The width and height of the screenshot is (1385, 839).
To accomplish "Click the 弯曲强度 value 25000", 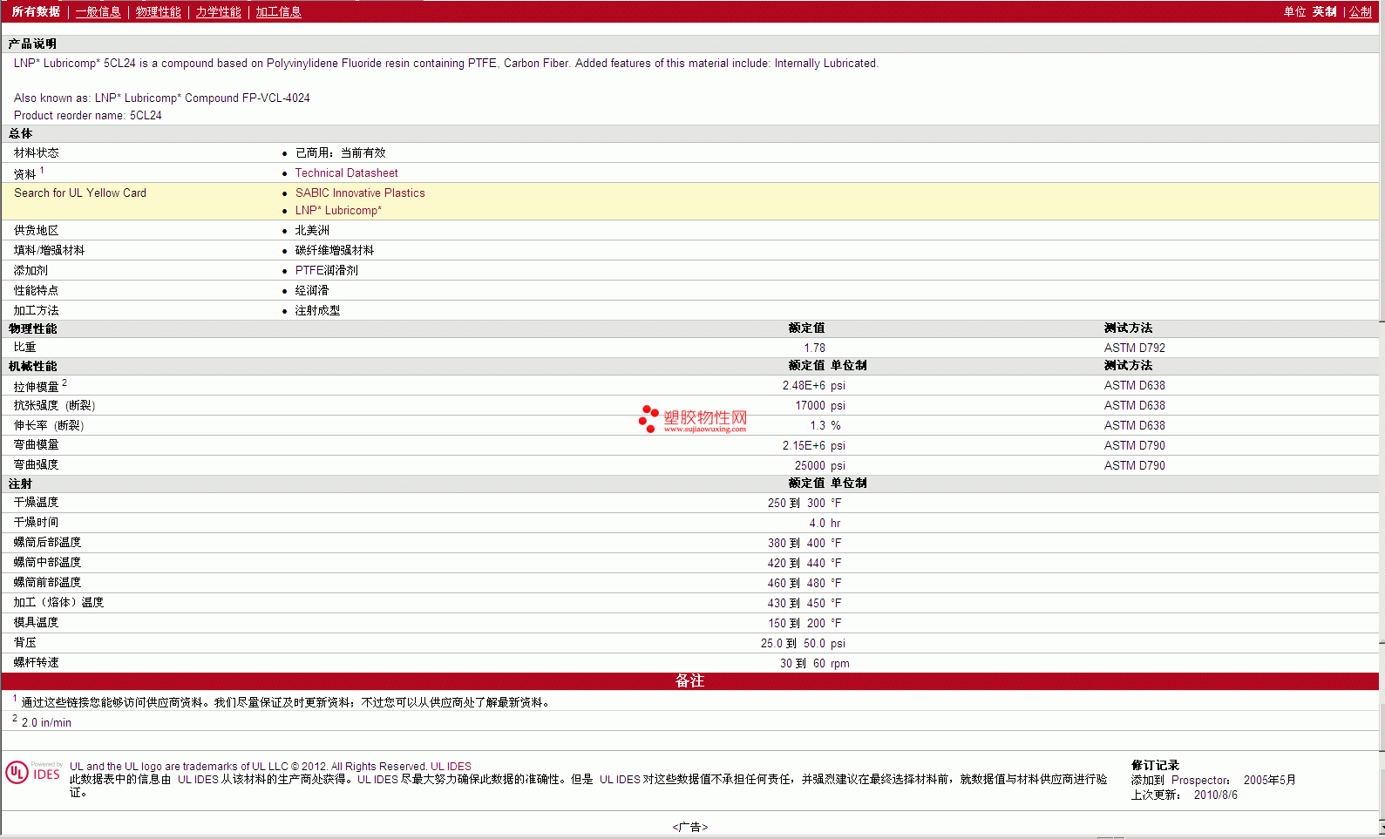I will (811, 466).
